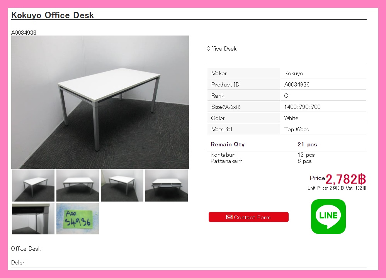Select the green A0034936 label thumbnail
The width and height of the screenshot is (386, 278).
pos(78,219)
